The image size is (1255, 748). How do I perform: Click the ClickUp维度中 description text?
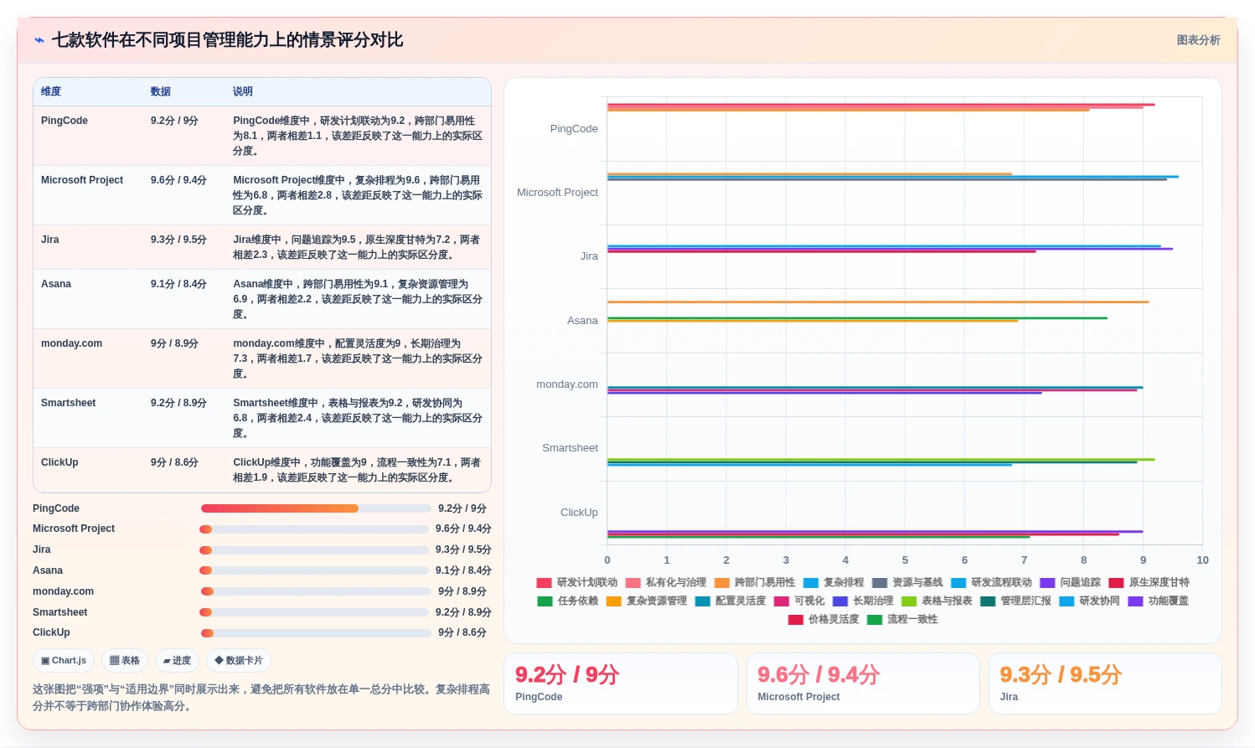click(357, 470)
